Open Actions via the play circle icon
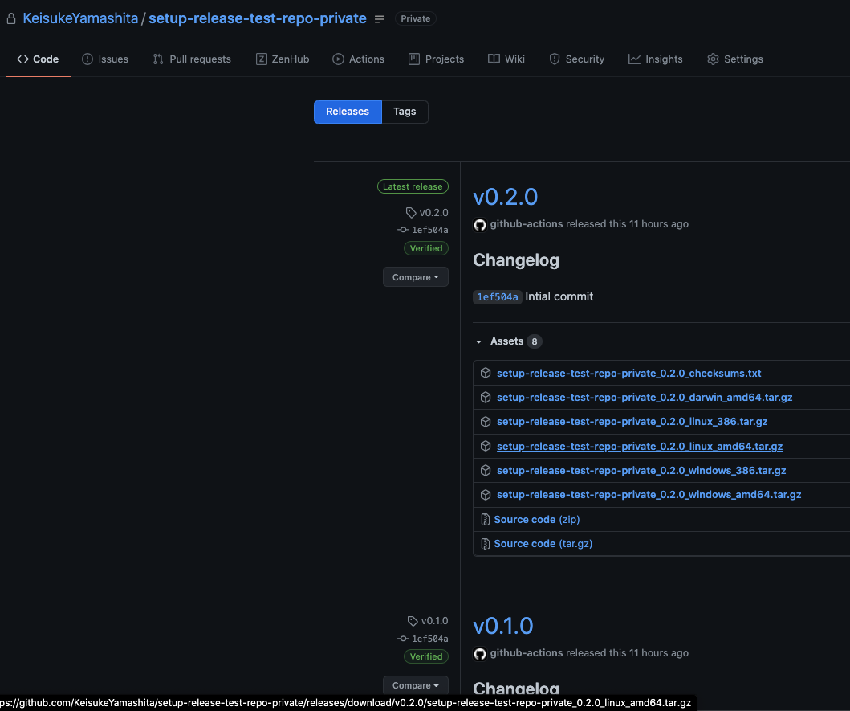 (339, 59)
